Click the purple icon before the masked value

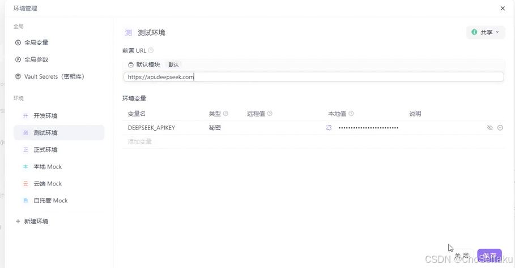[329, 128]
